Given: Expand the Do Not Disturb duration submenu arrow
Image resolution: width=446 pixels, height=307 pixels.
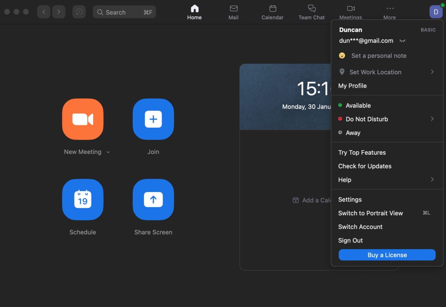Looking at the screenshot, I should point(432,119).
